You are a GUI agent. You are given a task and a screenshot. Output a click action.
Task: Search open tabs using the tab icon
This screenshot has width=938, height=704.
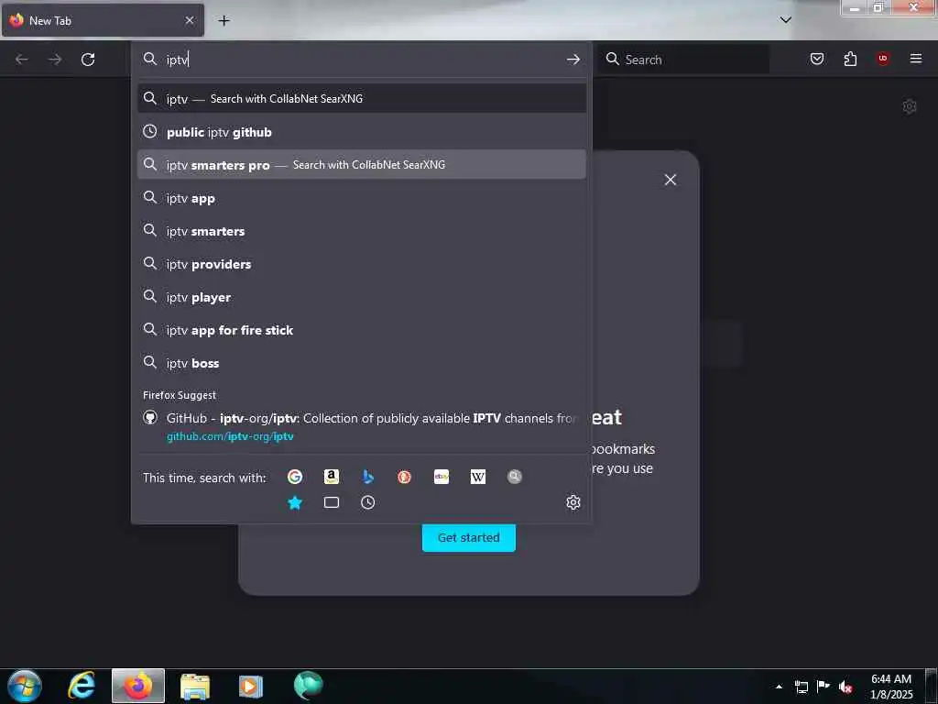click(332, 502)
